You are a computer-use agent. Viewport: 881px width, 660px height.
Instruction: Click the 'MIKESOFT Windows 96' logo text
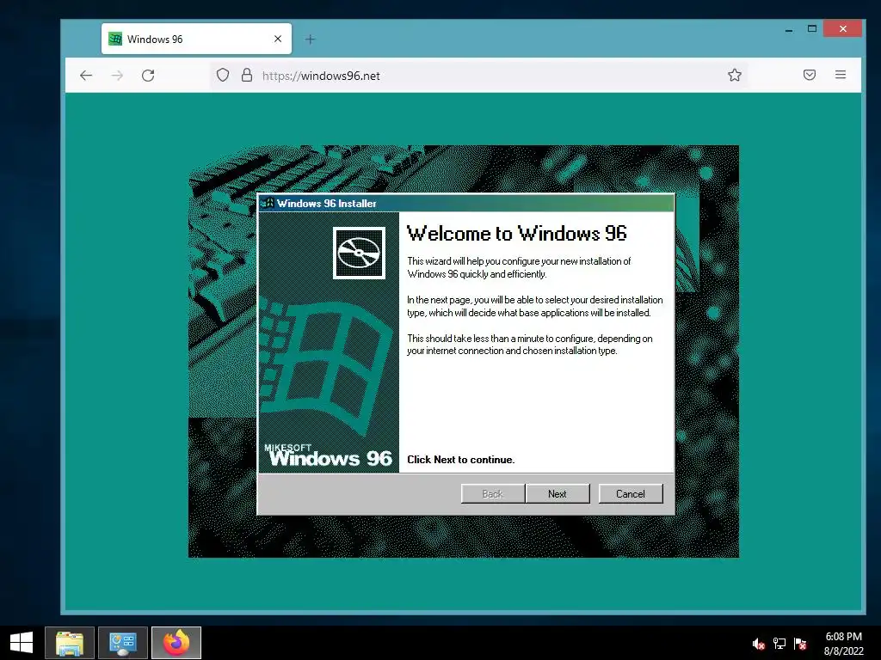(328, 455)
